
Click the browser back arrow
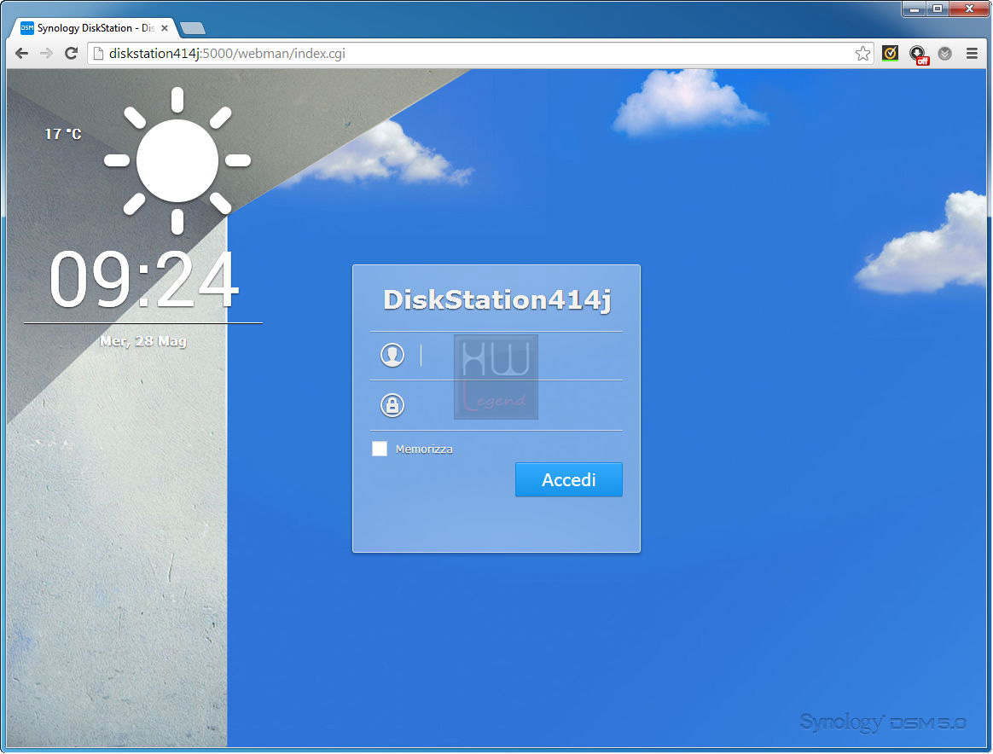(x=21, y=53)
